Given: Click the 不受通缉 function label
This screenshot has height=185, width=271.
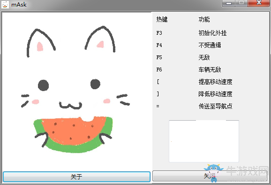Looking at the screenshot, I should [x=210, y=45].
